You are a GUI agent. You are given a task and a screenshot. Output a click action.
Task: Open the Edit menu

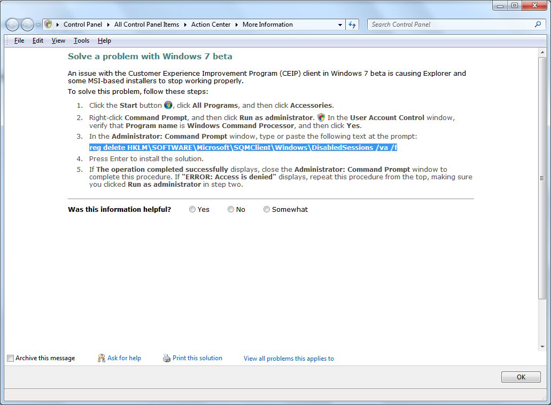click(37, 41)
